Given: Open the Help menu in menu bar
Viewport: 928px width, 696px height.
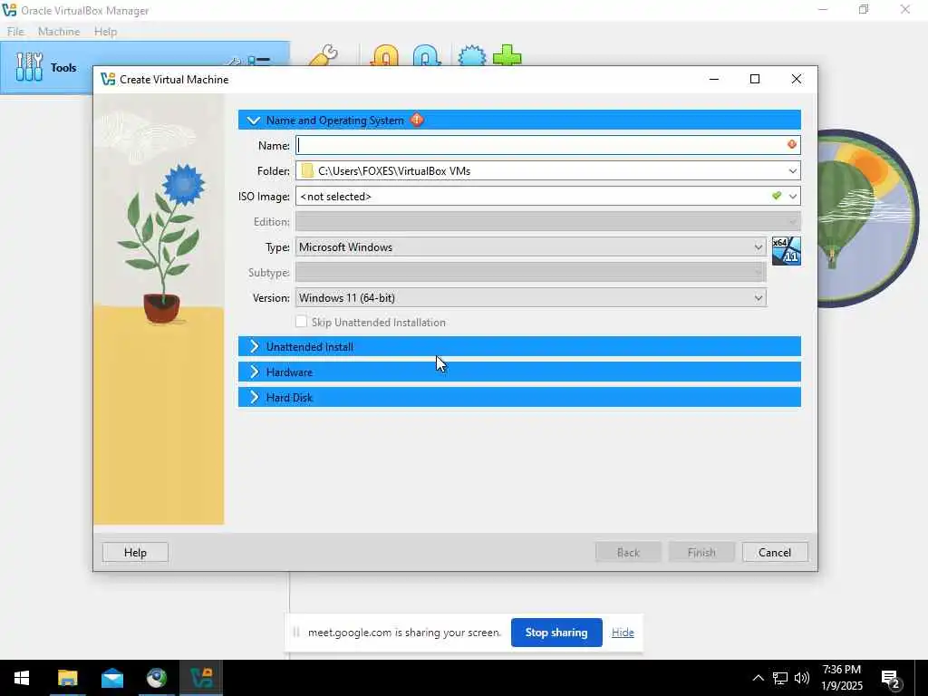Looking at the screenshot, I should (x=105, y=32).
